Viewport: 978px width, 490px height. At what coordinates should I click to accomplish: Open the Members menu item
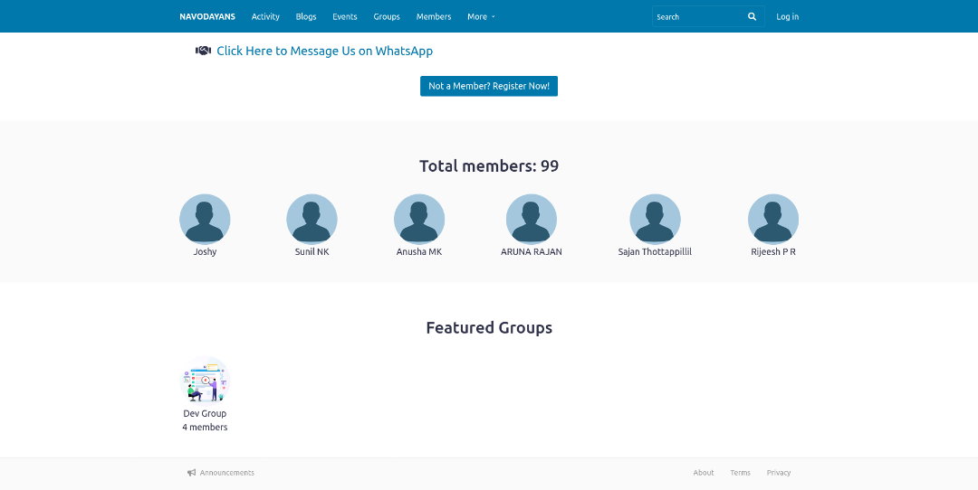(434, 17)
